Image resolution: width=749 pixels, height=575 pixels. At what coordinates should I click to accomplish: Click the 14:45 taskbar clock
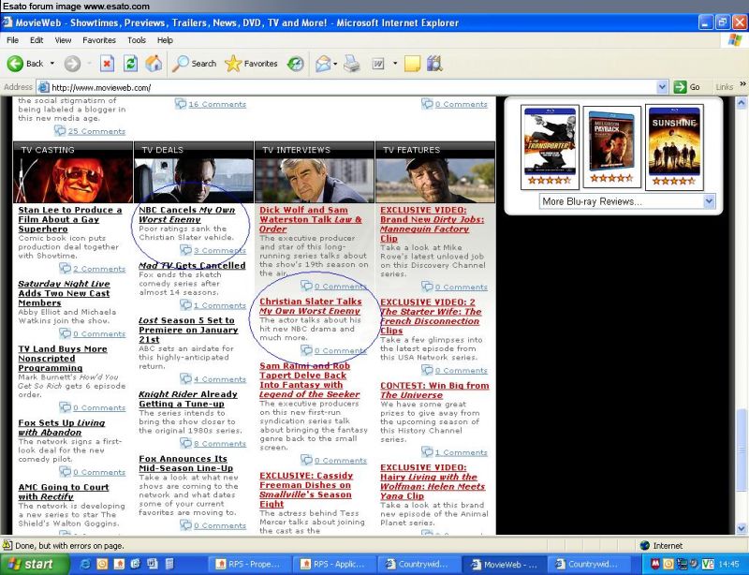coord(728,564)
